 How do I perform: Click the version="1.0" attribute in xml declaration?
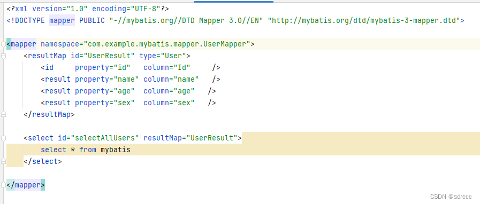60,9
